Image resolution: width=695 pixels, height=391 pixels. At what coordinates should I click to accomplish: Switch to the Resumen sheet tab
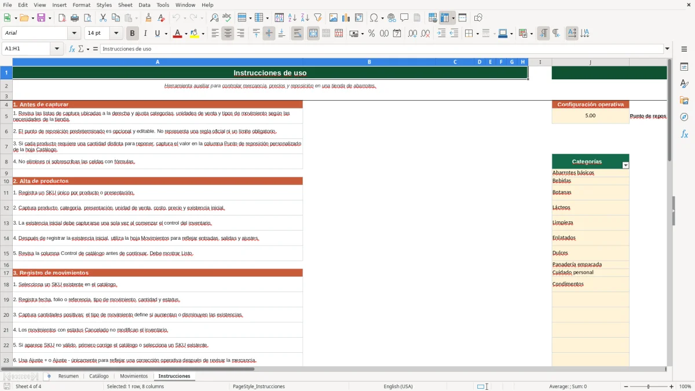pos(68,376)
